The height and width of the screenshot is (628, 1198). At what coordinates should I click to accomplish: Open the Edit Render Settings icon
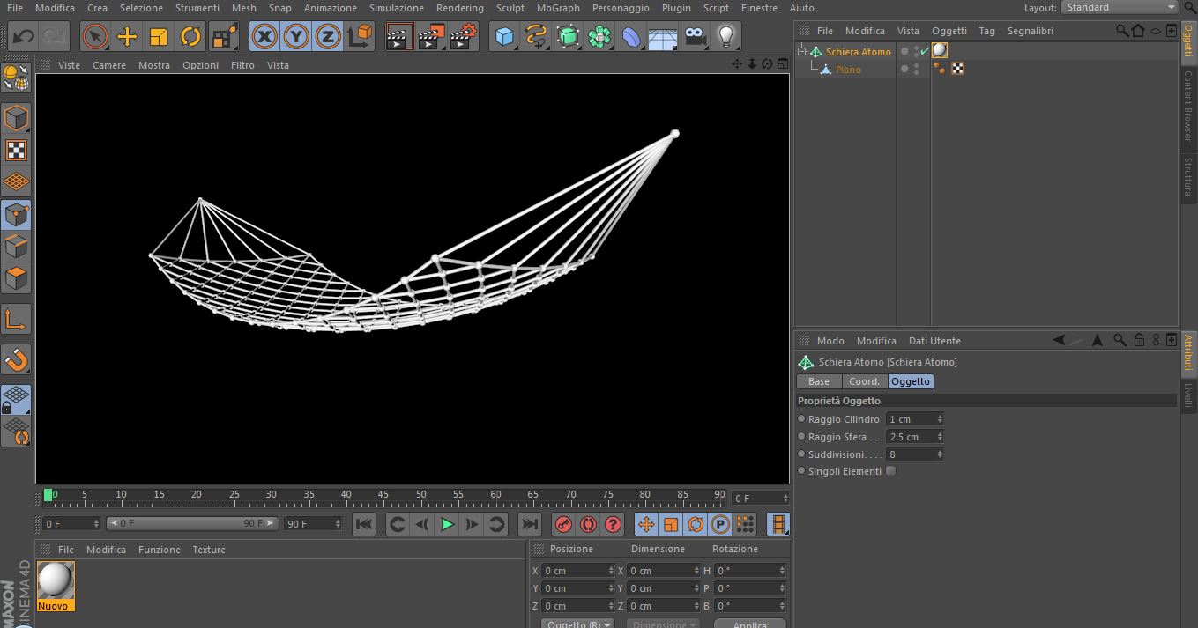point(463,36)
